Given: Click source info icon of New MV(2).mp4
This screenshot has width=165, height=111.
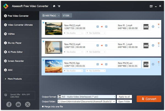Looking at the screenshot, I should point(98,27).
